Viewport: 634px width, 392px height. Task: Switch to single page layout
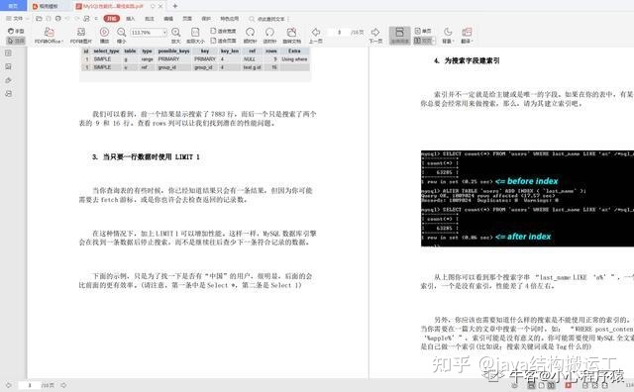click(x=423, y=31)
